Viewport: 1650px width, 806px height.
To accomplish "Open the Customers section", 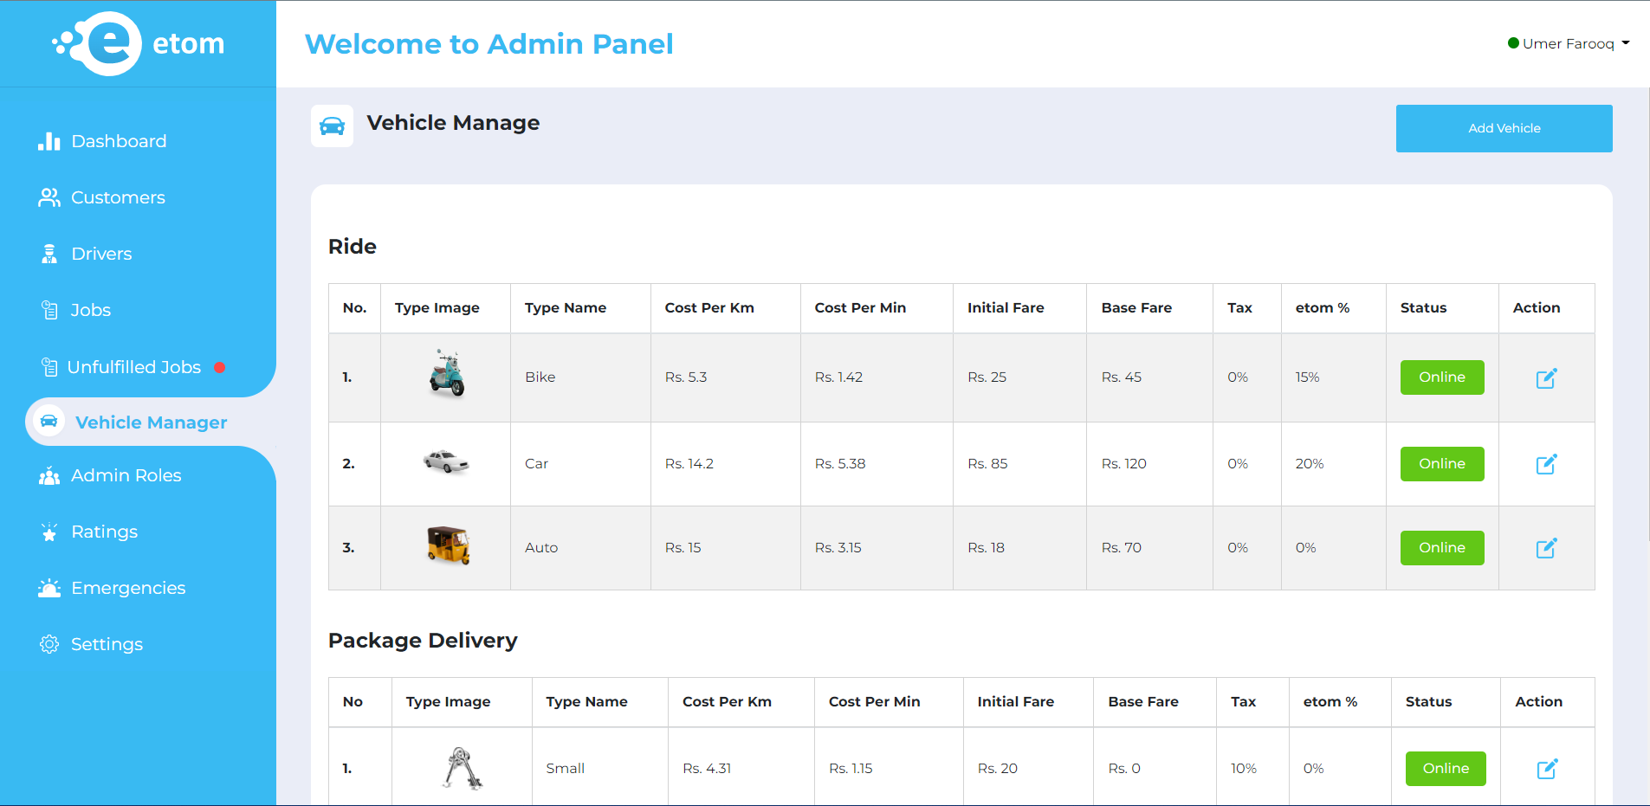I will [x=118, y=197].
